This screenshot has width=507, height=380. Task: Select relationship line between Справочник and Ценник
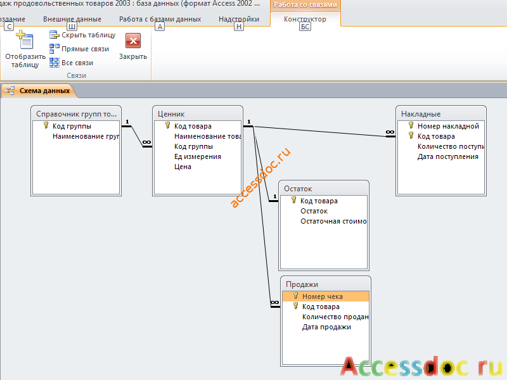[137, 136]
